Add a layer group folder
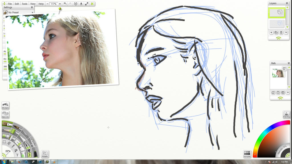 click(276, 32)
